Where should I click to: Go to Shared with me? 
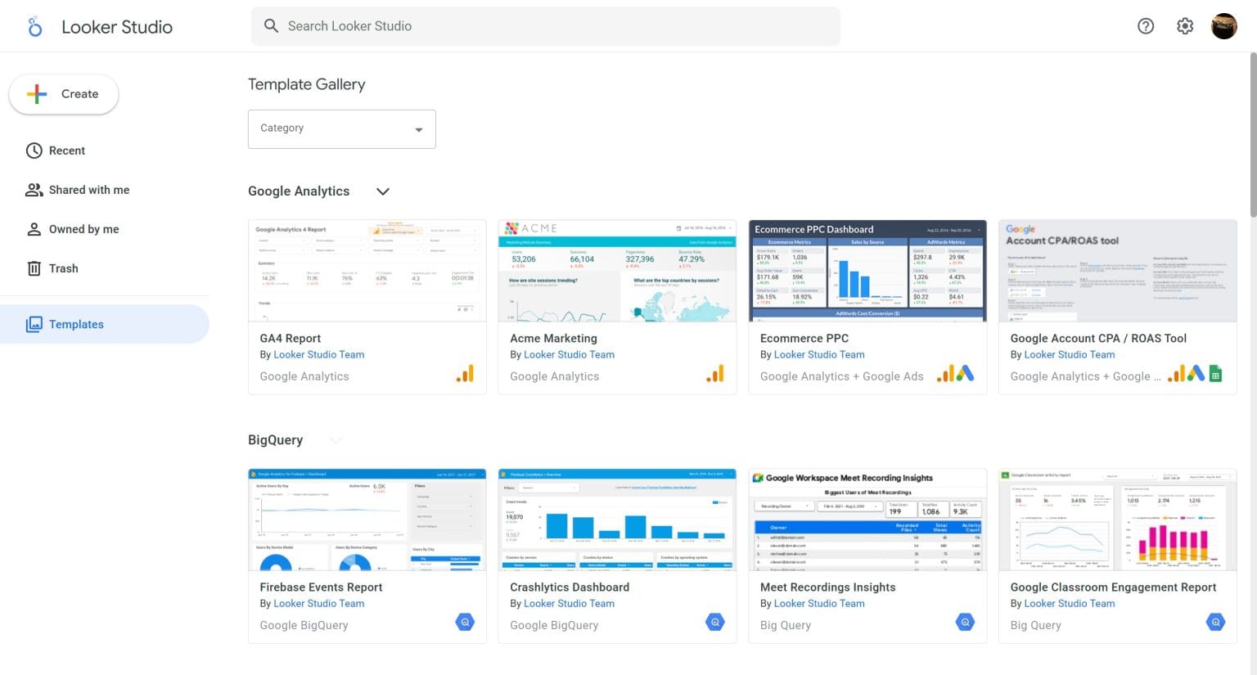pyautogui.click(x=88, y=190)
